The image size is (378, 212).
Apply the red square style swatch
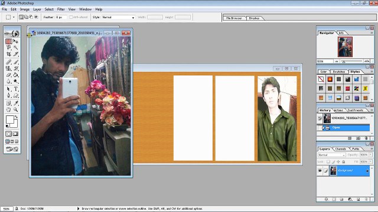[x=347, y=88]
